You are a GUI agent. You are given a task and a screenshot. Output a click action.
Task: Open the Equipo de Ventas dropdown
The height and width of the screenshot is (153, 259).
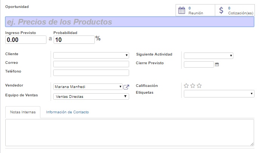pyautogui.click(x=91, y=96)
